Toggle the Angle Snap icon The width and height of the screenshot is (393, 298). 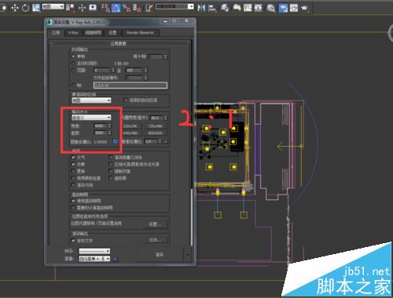coord(116,8)
